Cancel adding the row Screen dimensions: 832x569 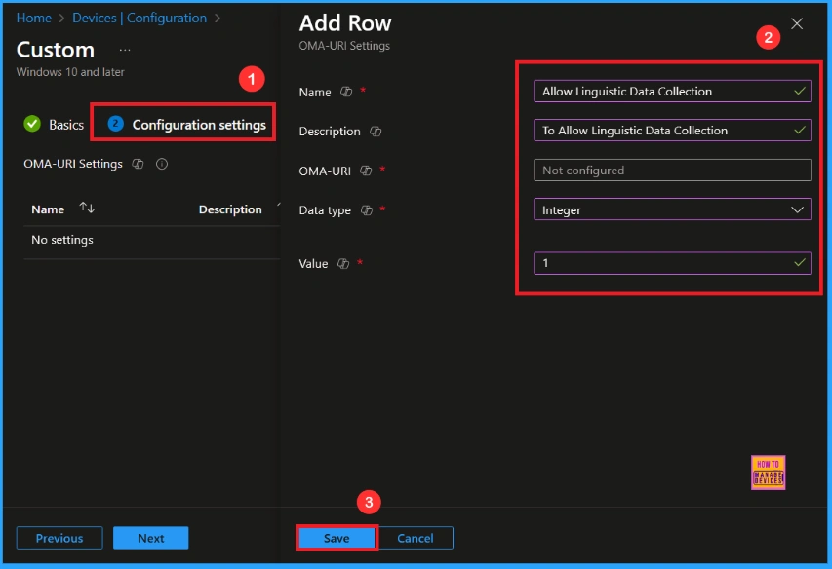pyautogui.click(x=416, y=538)
